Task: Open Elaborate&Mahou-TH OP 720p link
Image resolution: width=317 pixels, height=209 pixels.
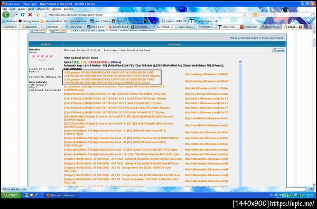Action: (x=122, y=155)
